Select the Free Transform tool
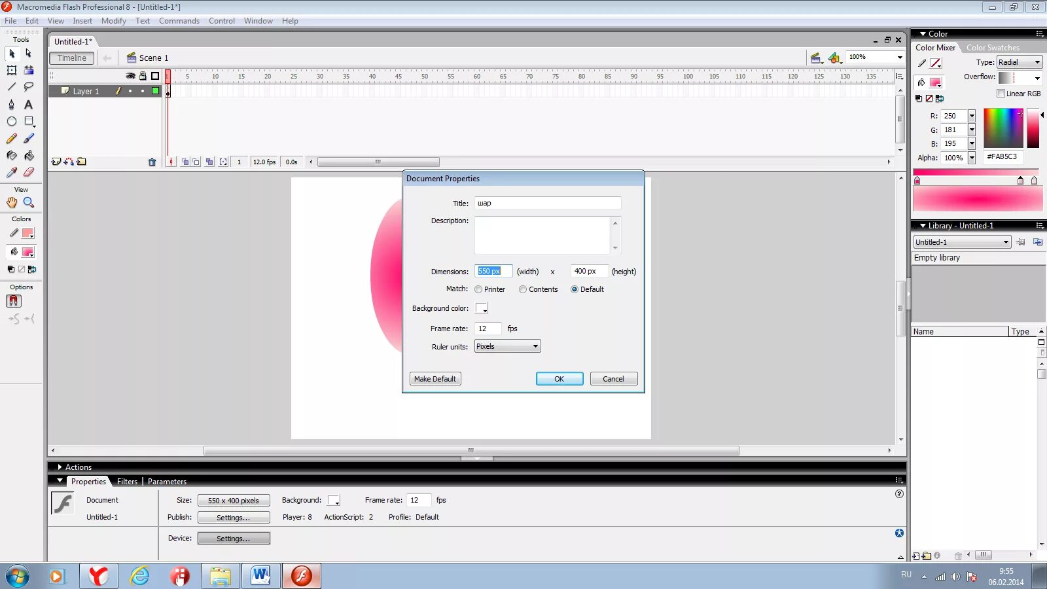 (x=12, y=70)
